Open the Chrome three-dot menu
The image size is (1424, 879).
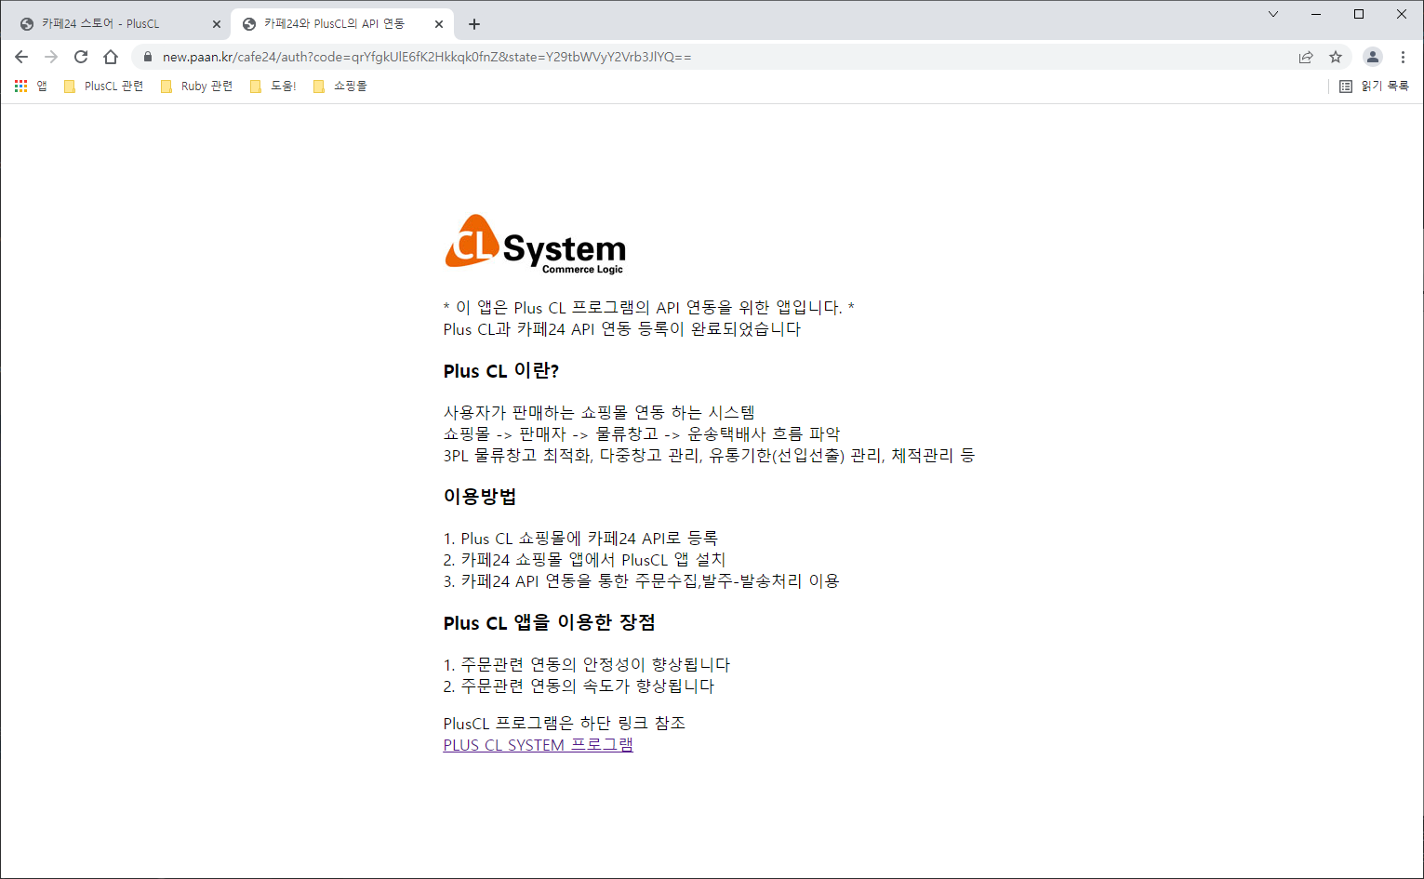pyautogui.click(x=1403, y=57)
